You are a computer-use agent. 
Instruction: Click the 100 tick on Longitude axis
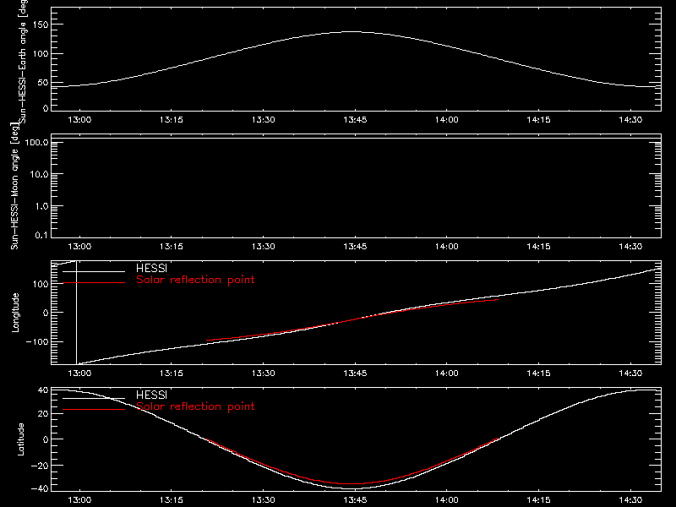click(40, 284)
